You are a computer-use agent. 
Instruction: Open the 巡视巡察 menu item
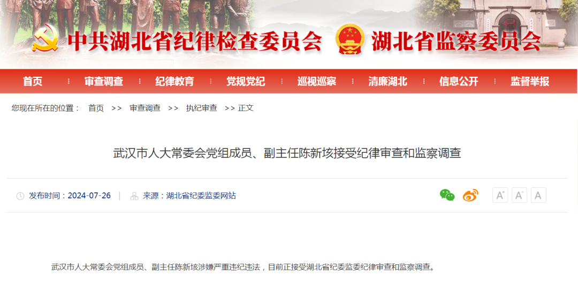point(317,81)
